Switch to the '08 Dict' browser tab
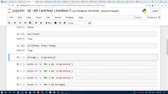This screenshot has height=94, width=168. coord(85,2)
